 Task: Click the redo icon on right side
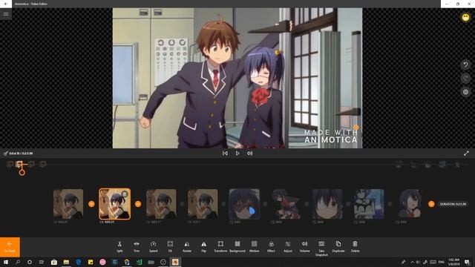pyautogui.click(x=465, y=79)
